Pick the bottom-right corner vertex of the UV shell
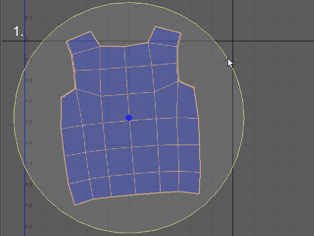 coord(199,194)
